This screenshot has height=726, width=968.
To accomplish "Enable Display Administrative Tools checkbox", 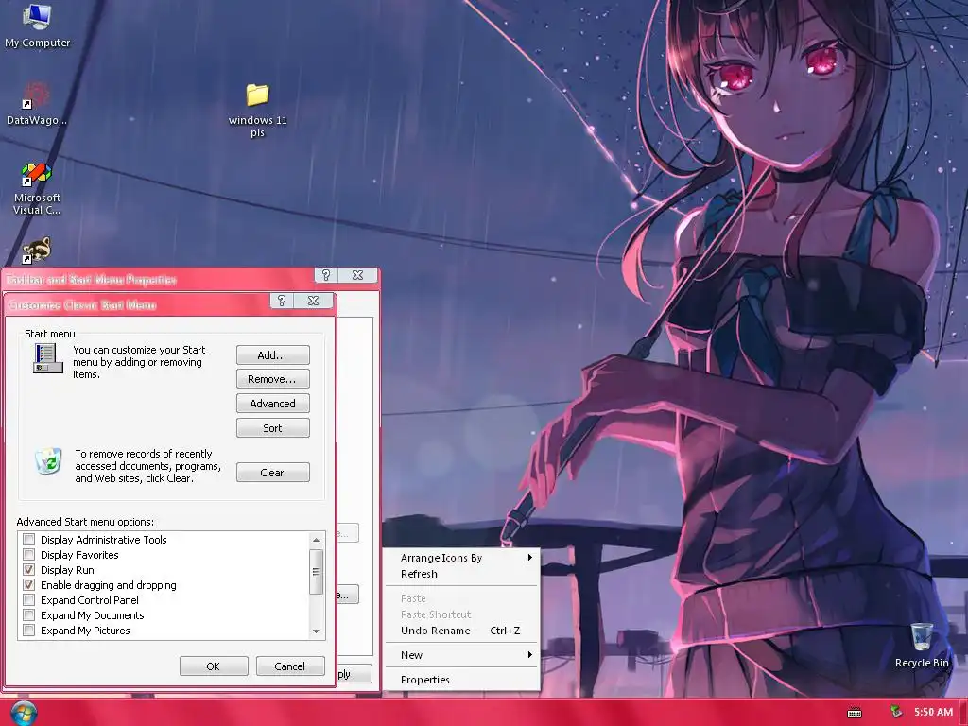I will [28, 540].
